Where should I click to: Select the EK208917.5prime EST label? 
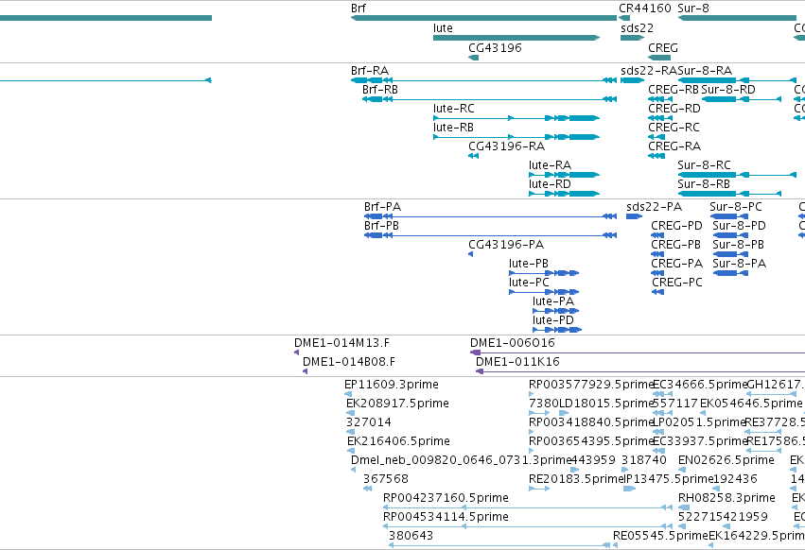click(398, 404)
